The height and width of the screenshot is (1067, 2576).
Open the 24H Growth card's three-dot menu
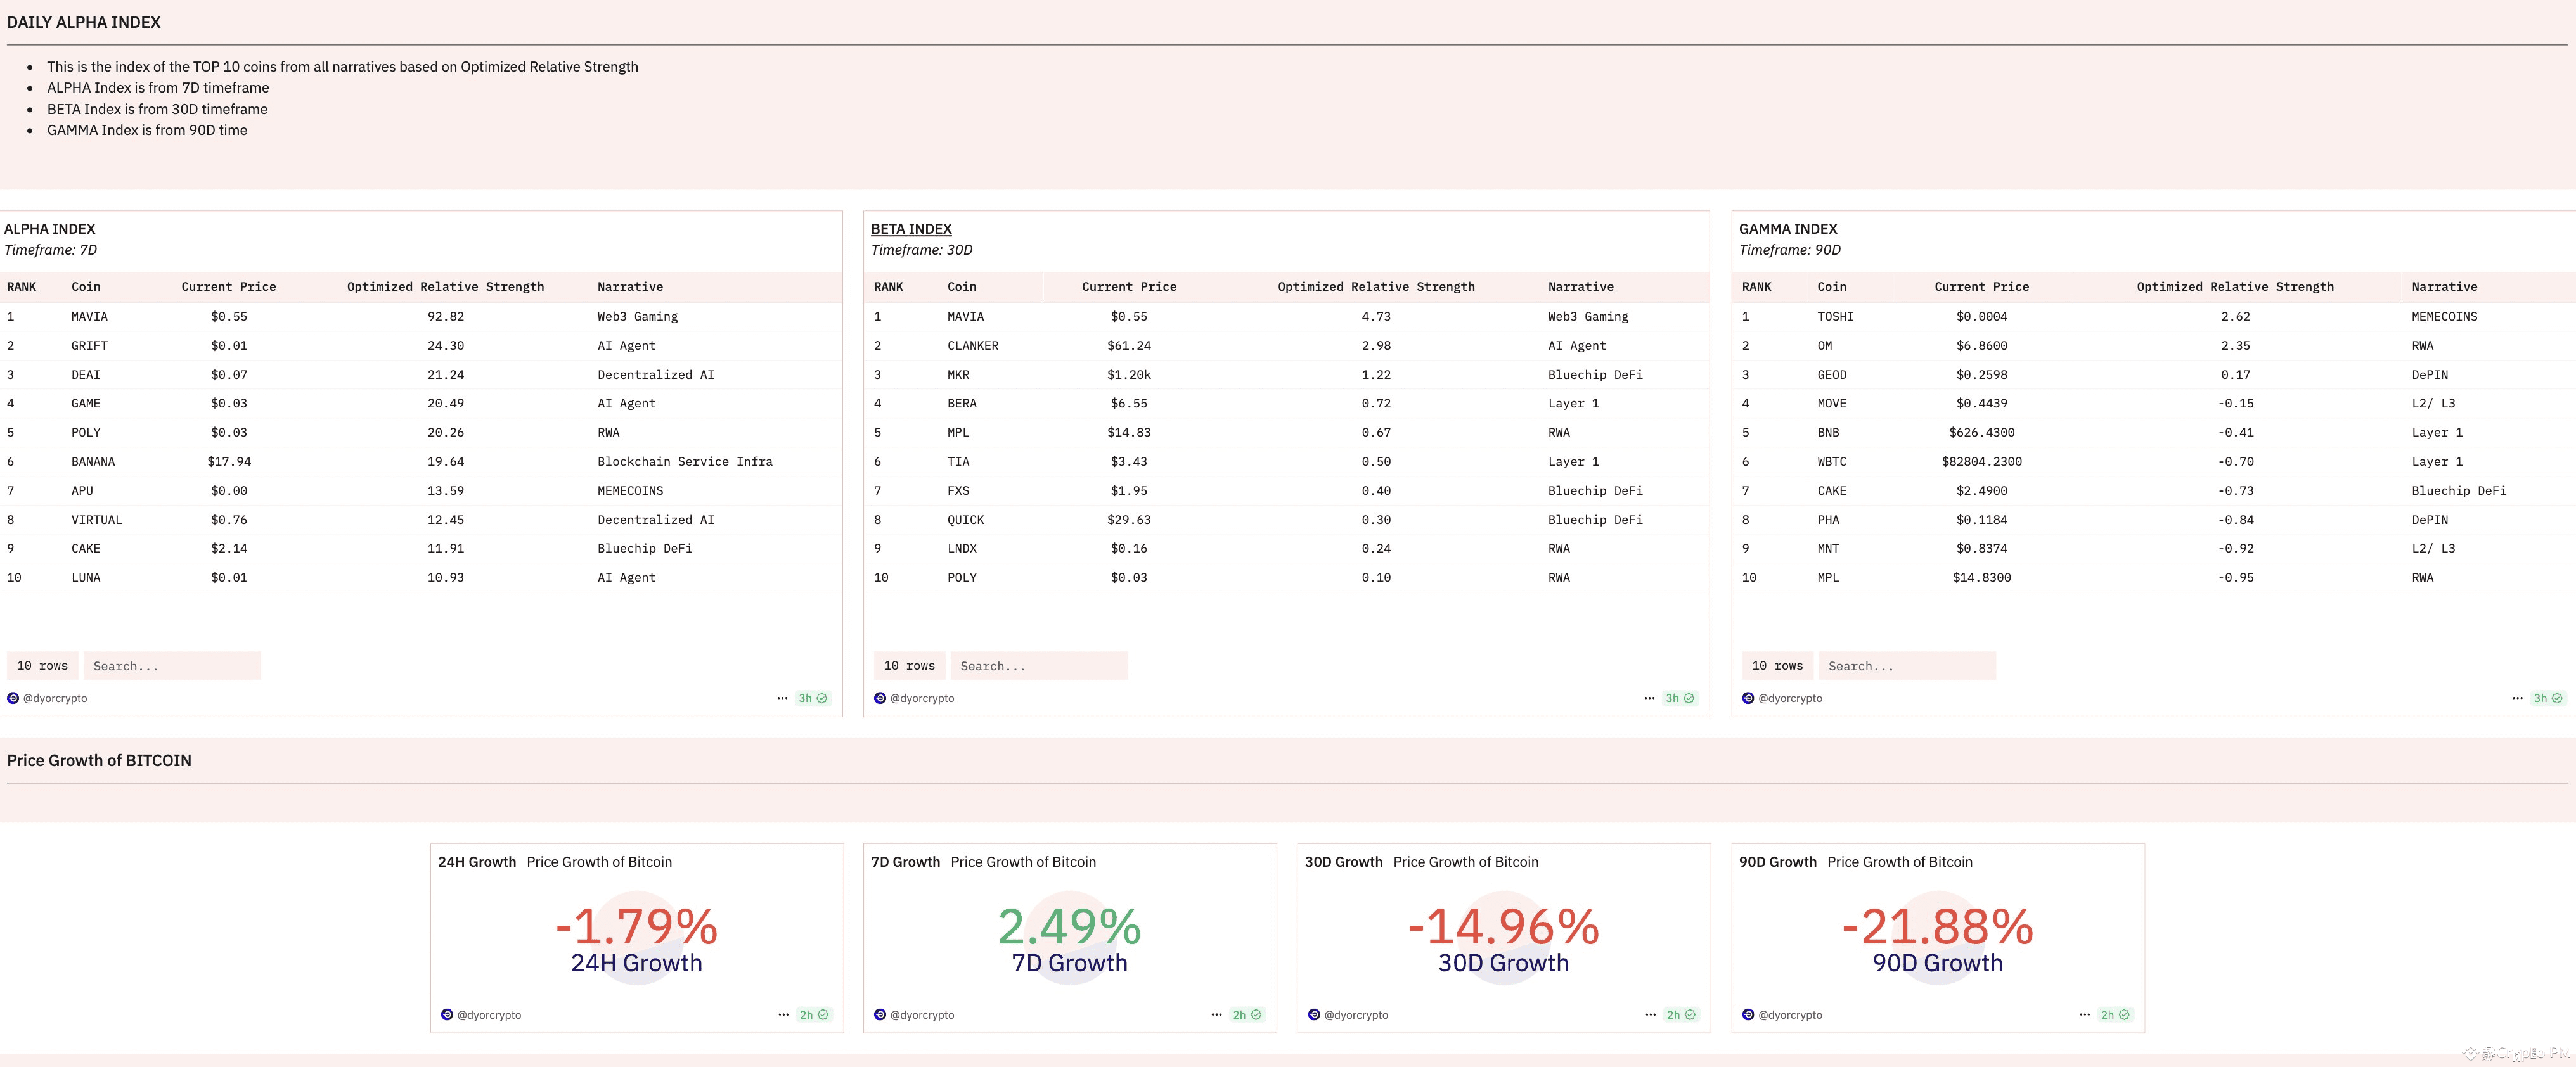pyautogui.click(x=783, y=1014)
